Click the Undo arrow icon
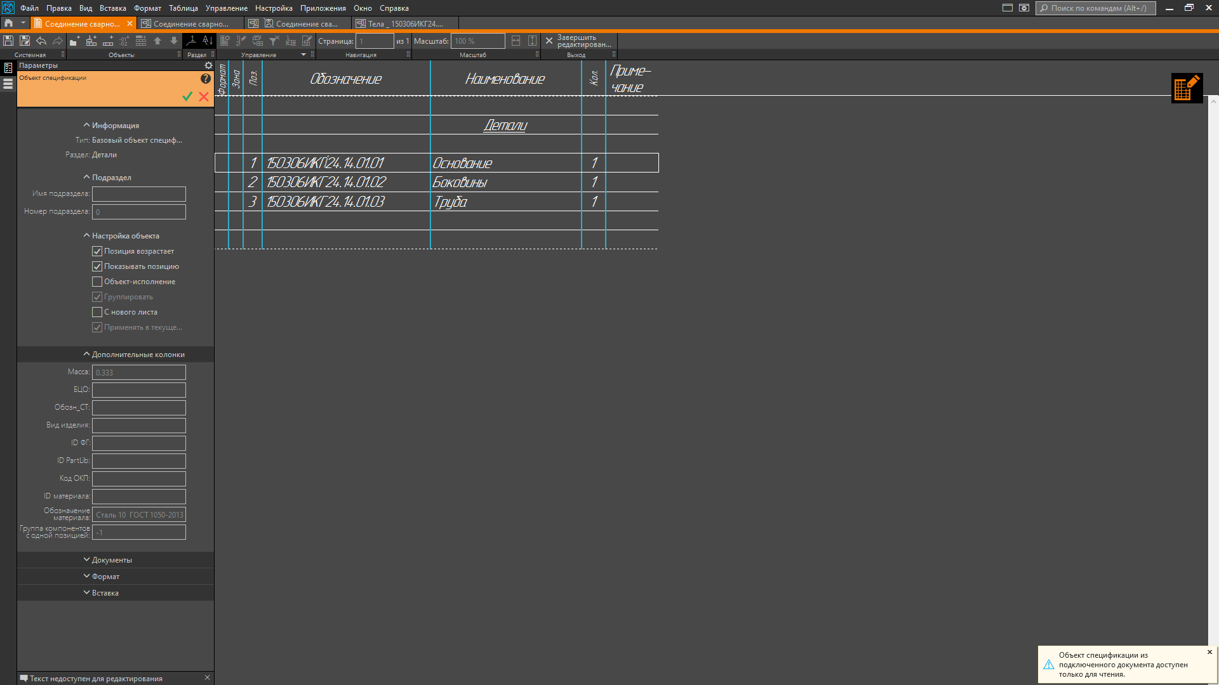1219x685 pixels. [x=41, y=41]
